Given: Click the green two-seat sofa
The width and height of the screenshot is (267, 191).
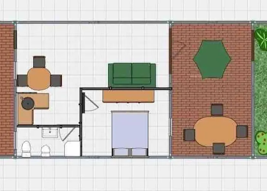Looking at the screenshot, I should 132,74.
